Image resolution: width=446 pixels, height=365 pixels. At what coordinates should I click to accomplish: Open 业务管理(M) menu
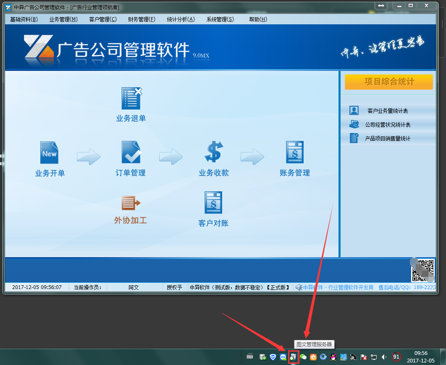pos(63,19)
